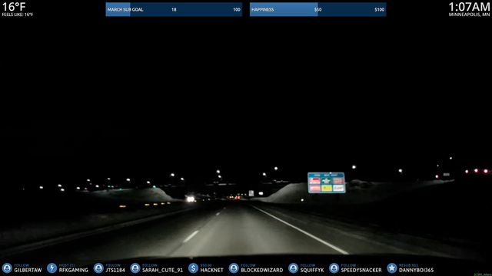This screenshot has width=492, height=276.
Task: Click the follow icon beside GILBERTAW
Action: coord(7,268)
